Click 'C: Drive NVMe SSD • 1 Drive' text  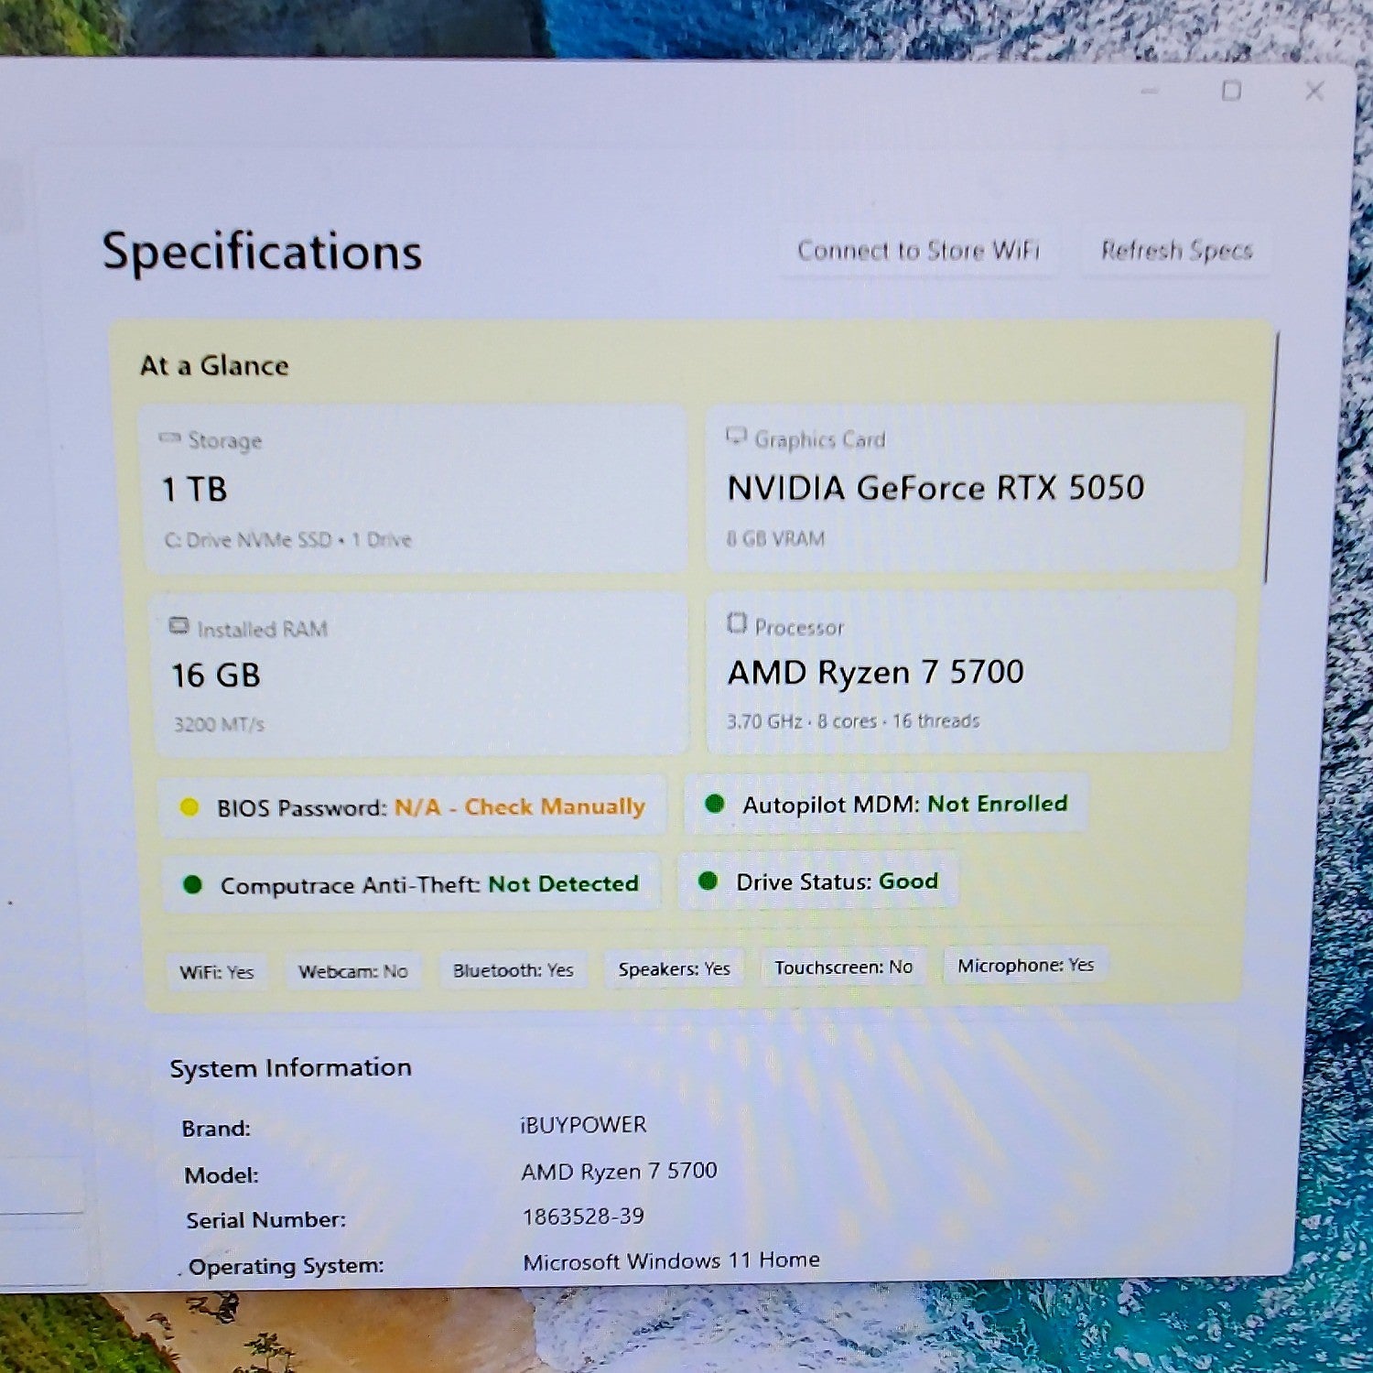point(288,540)
